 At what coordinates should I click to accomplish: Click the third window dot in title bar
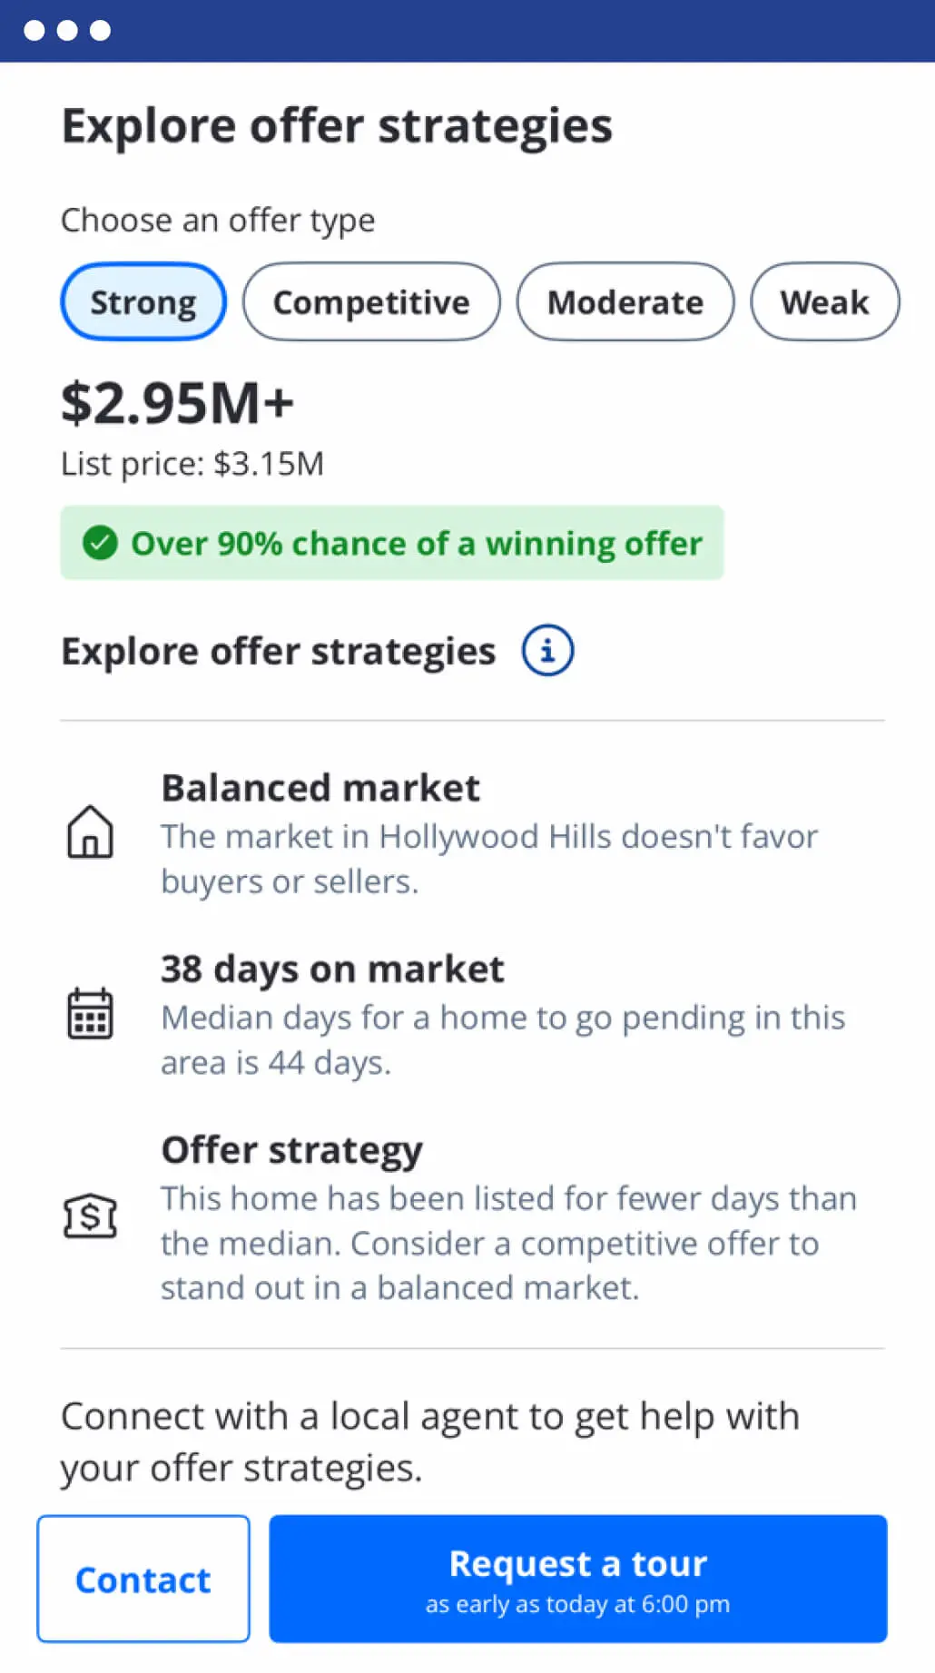point(101,31)
